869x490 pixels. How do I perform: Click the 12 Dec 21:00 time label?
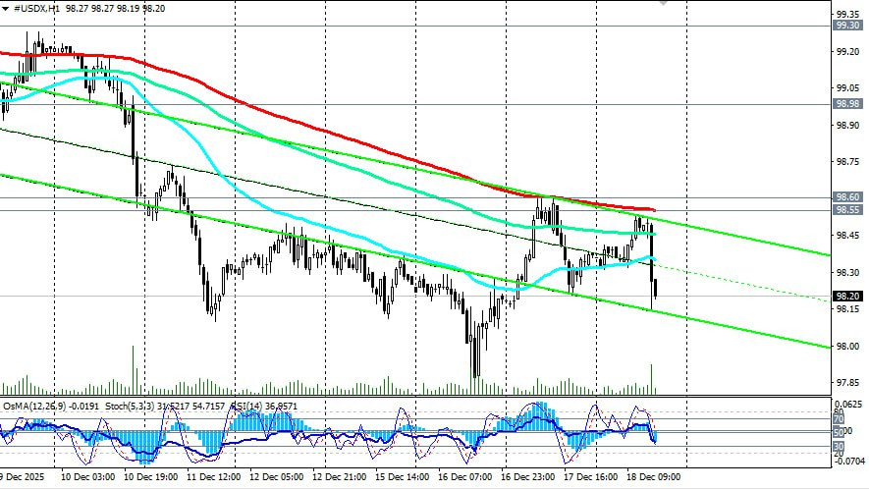[x=339, y=476]
